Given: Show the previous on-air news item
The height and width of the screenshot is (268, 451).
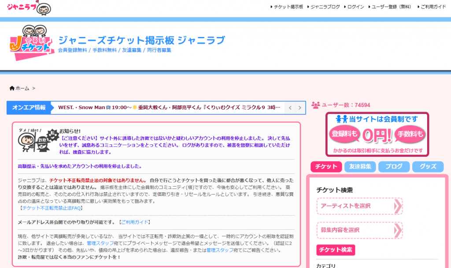Looking at the screenshot, I should point(290,108).
